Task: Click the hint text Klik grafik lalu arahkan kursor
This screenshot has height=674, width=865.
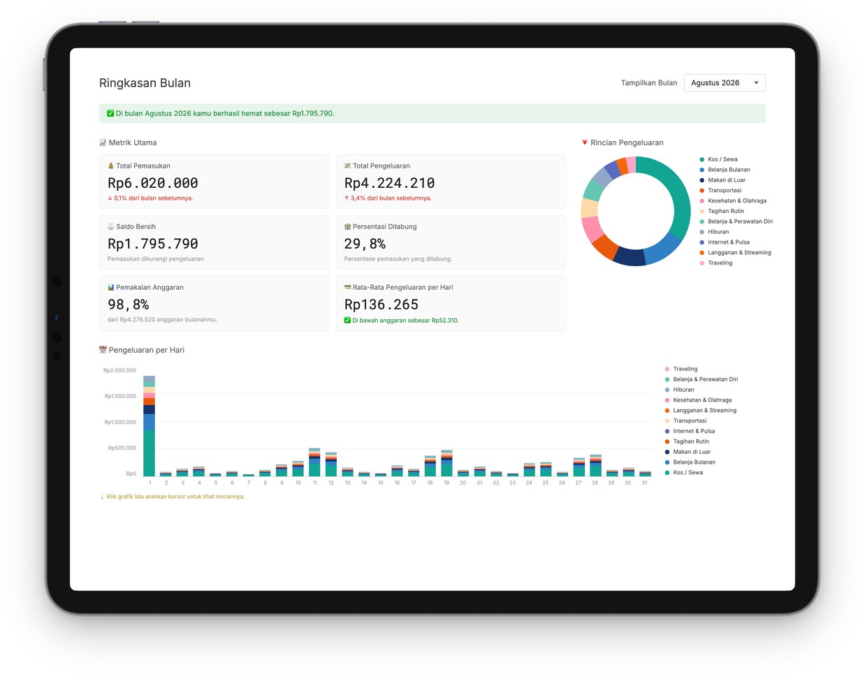Action: tap(176, 497)
